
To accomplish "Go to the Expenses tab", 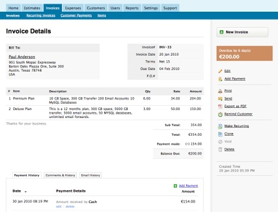I will click(x=73, y=8).
